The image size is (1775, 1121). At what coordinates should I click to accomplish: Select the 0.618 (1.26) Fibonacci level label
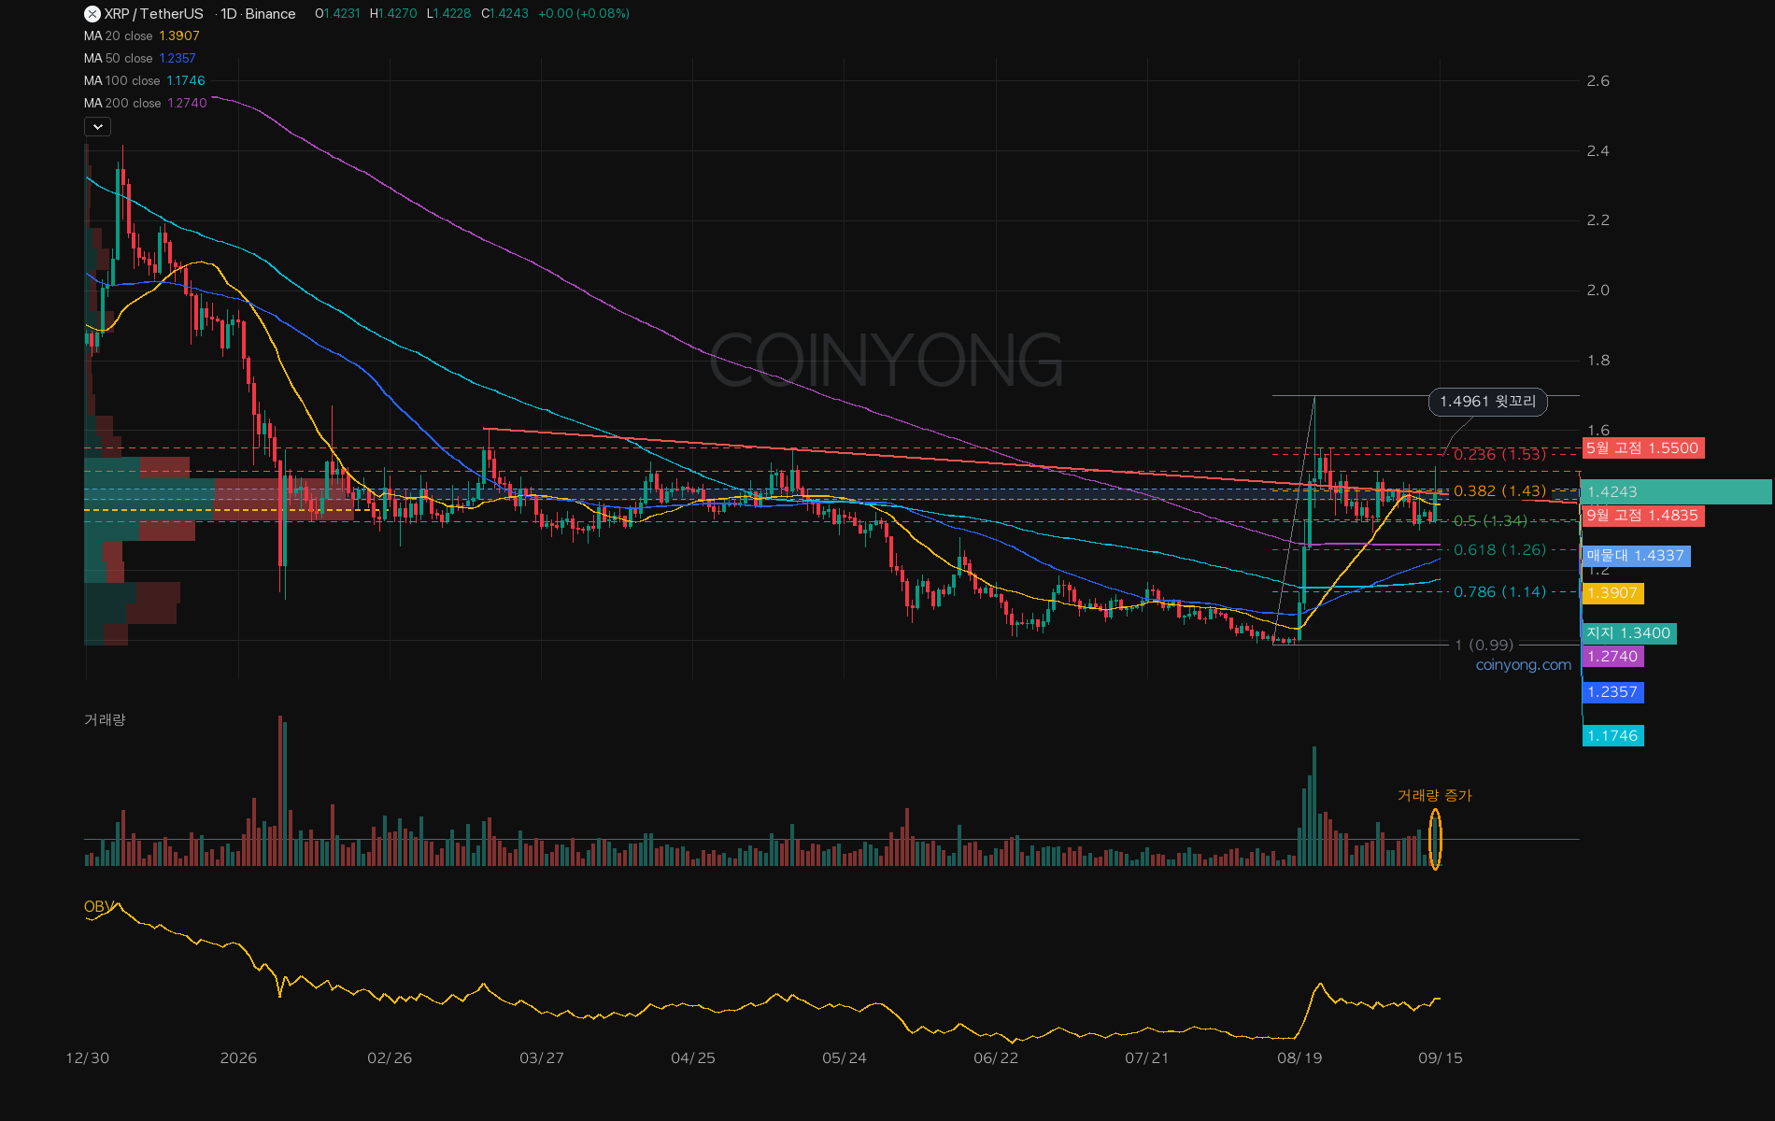(1499, 549)
